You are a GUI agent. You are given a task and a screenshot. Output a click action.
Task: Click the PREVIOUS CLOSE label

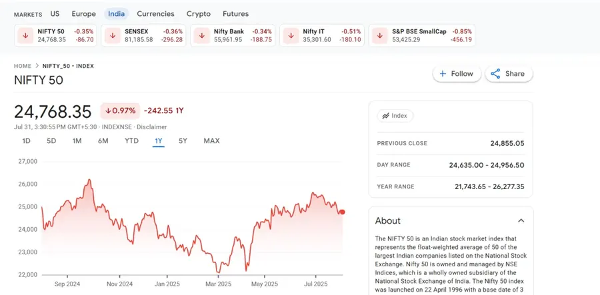point(402,143)
